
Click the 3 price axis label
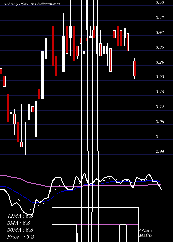[x=157, y=137]
